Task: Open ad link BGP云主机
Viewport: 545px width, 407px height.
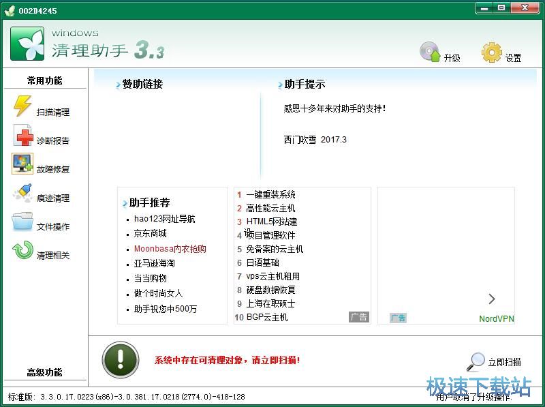Action: pos(267,317)
